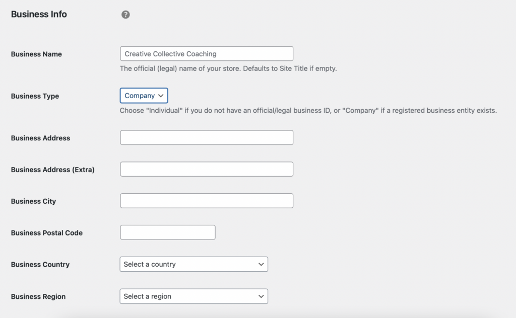516x318 pixels.
Task: Expand the Select a region dropdown
Action: pos(193,296)
